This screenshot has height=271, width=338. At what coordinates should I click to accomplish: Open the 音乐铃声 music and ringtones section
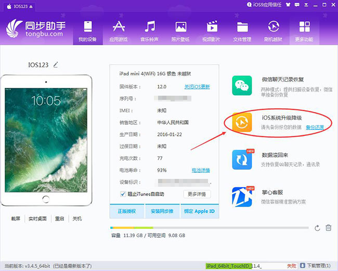tap(150, 31)
